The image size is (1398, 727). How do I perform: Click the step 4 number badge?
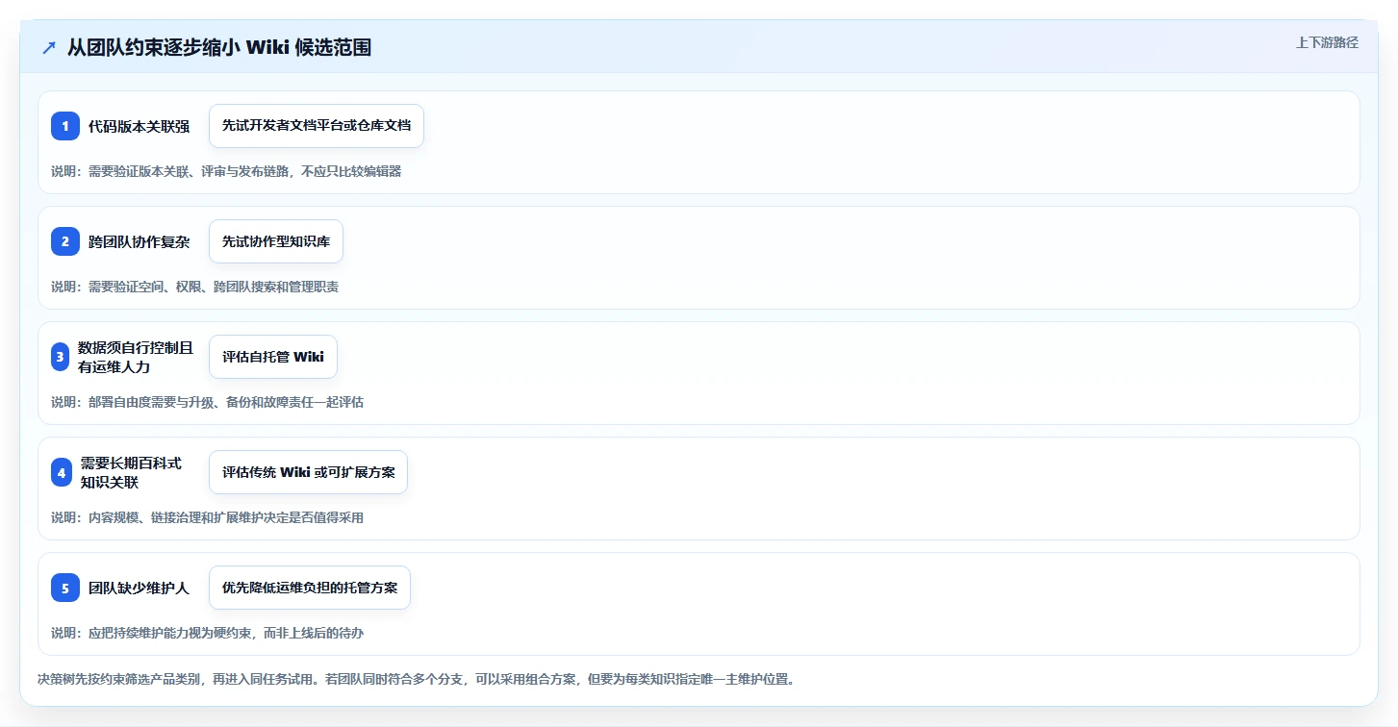[x=62, y=472]
